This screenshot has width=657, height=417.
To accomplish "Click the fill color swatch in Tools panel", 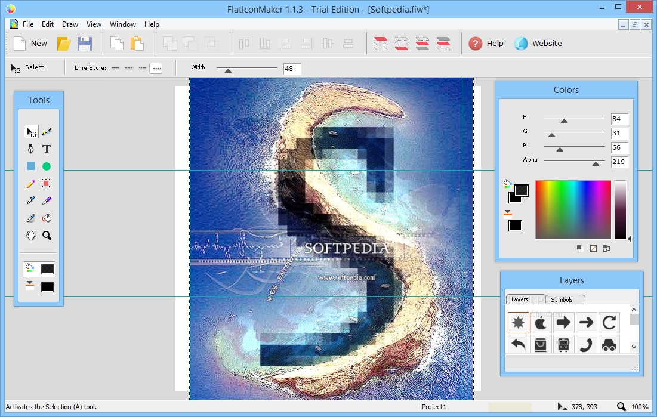I will [x=47, y=269].
